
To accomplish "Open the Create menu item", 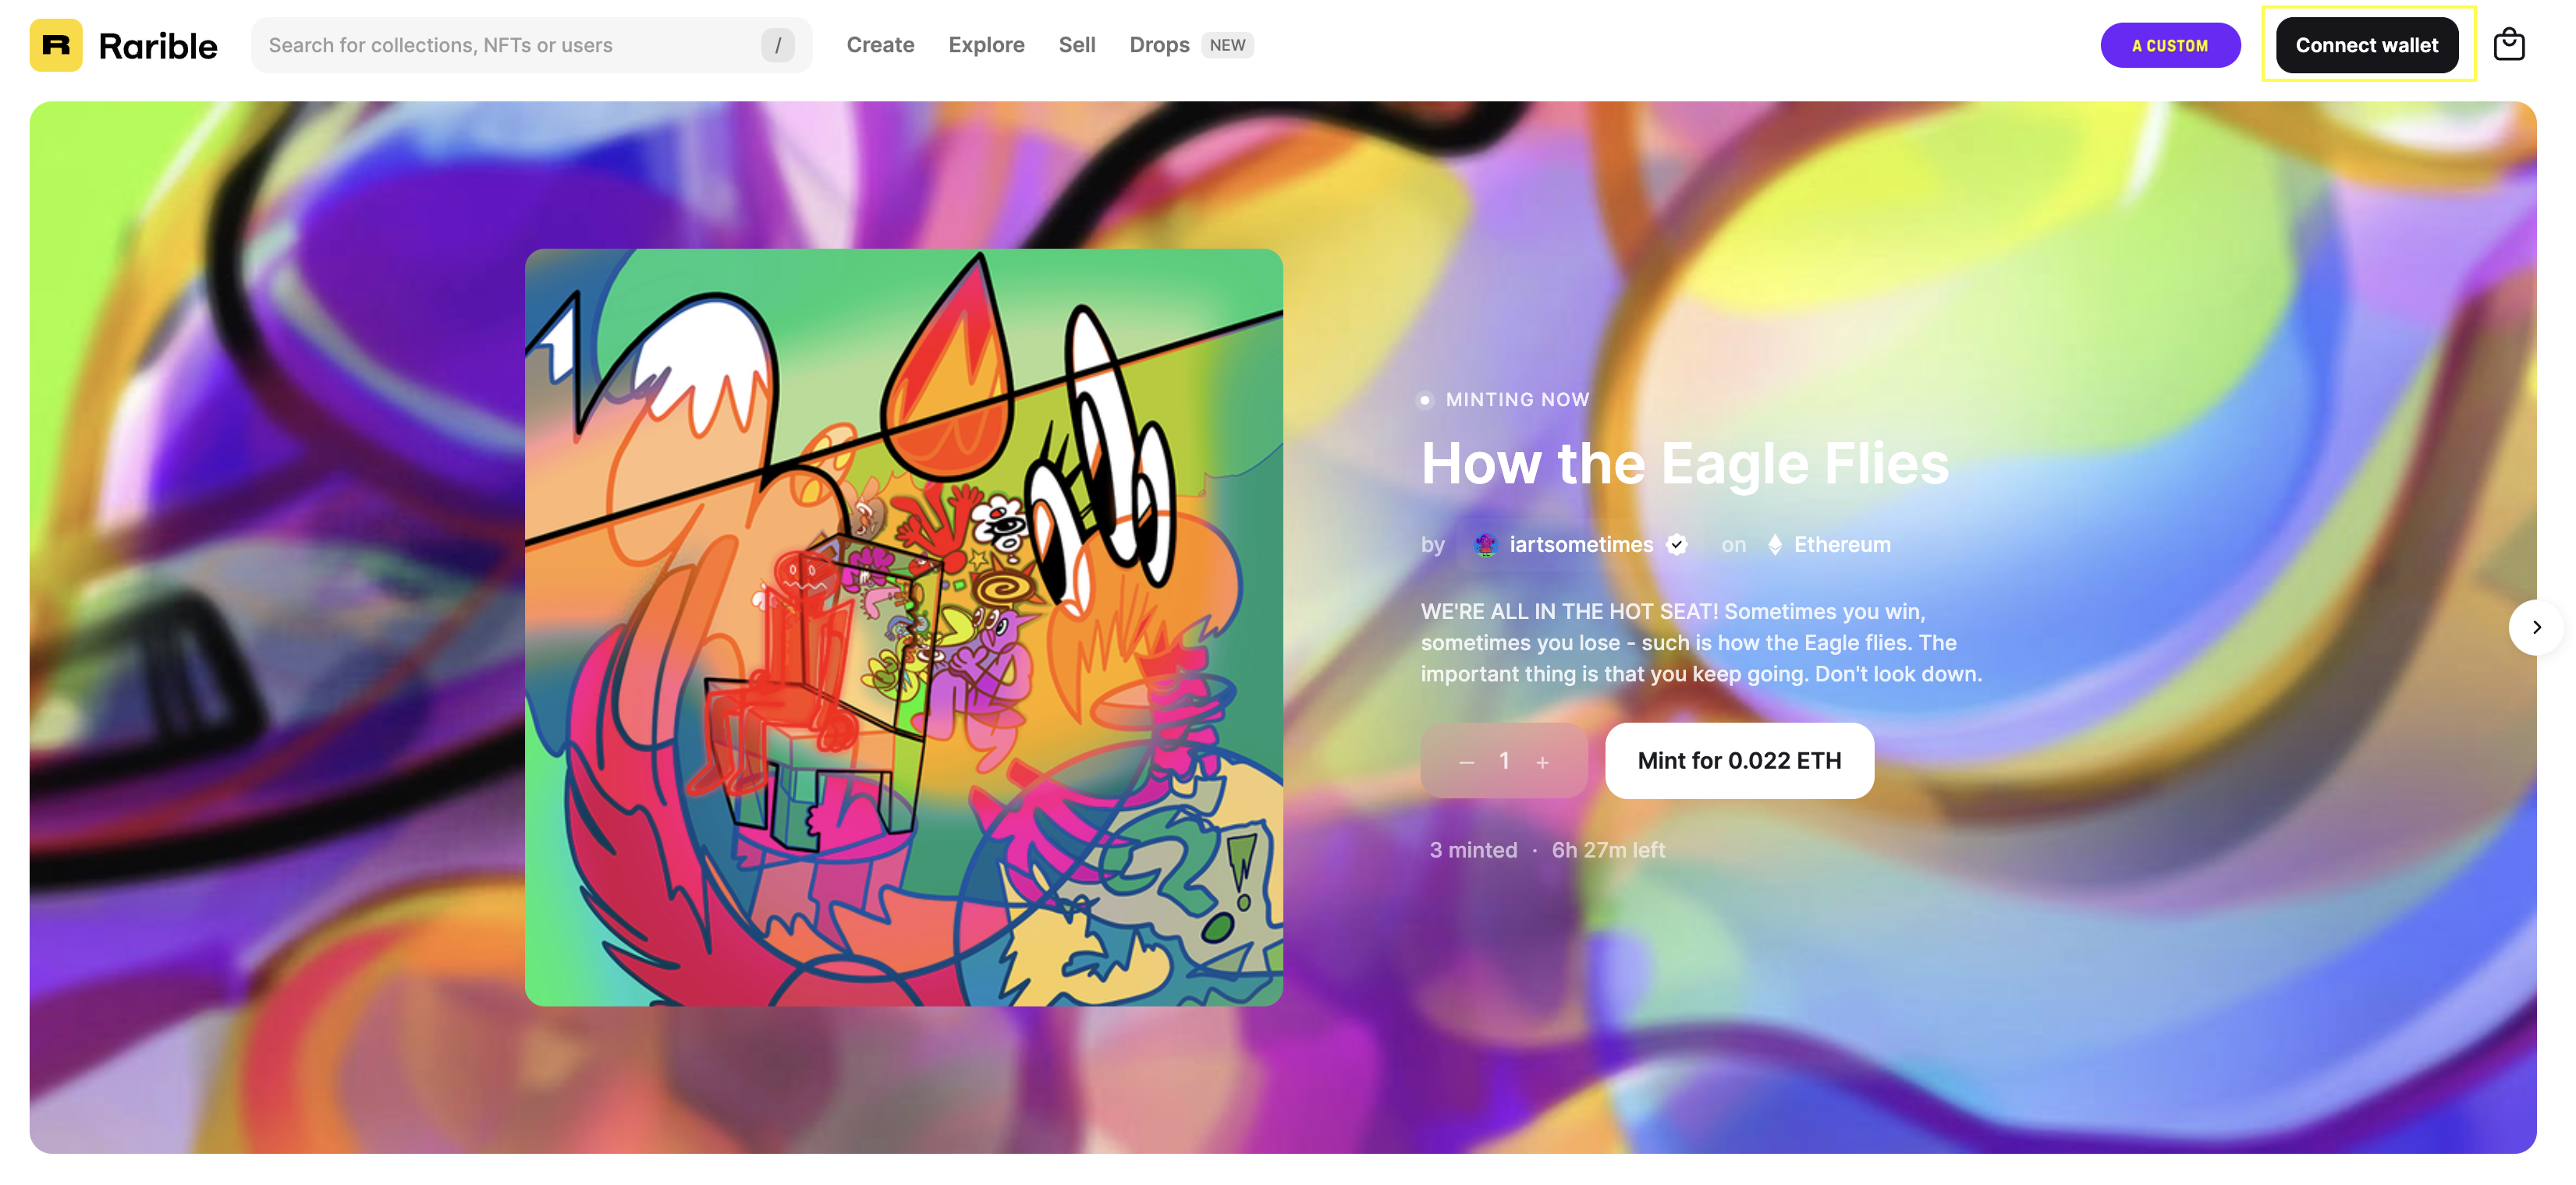I will click(880, 45).
